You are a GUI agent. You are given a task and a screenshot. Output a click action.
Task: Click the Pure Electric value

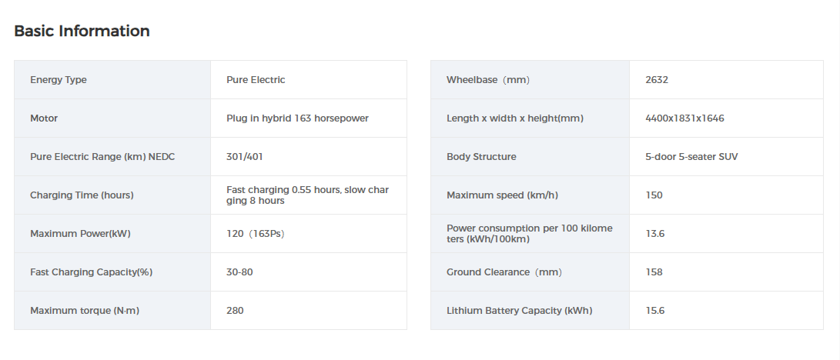[256, 80]
